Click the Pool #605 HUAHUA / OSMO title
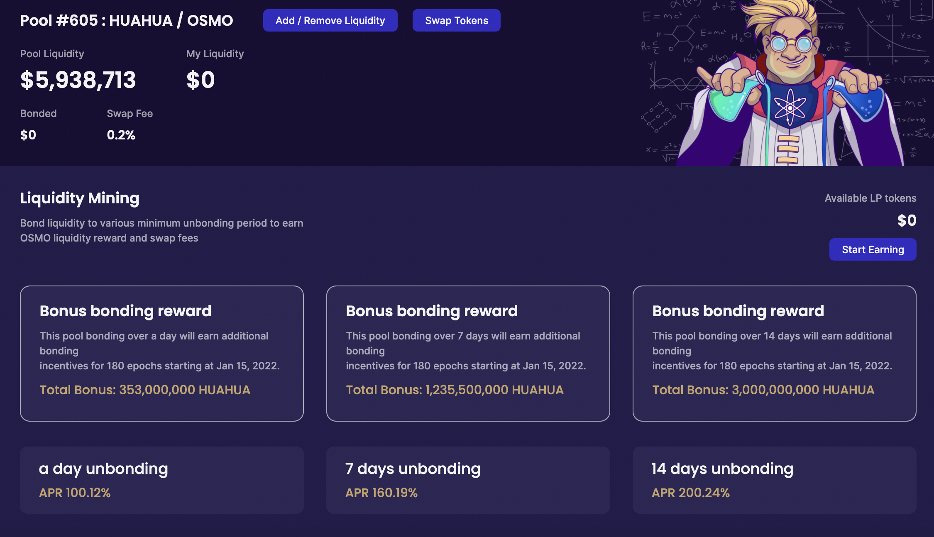Screen dimensions: 934x537 coord(127,20)
